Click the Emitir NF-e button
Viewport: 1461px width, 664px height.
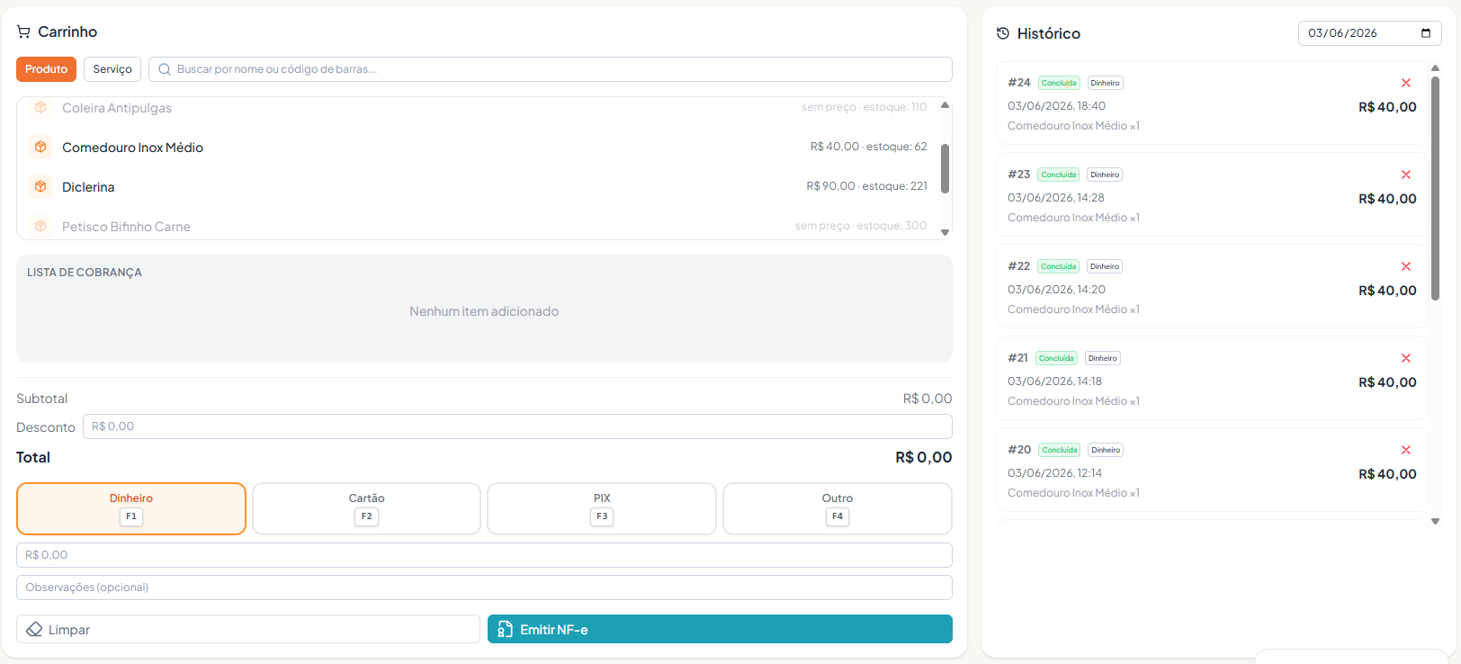click(x=720, y=629)
